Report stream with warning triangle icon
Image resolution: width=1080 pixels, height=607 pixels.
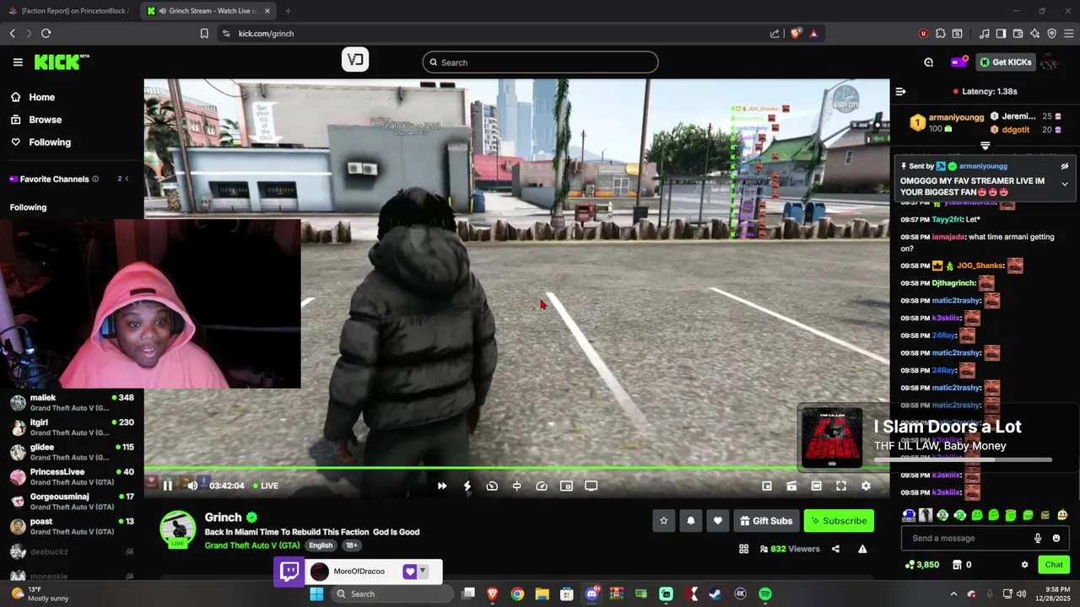862,549
